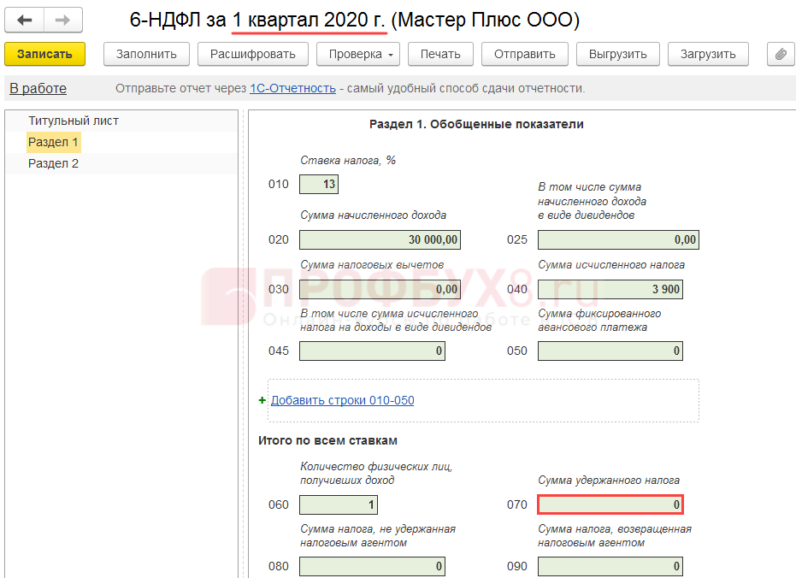Viewport: 796px width, 578px height.
Task: Open the В работе status link
Action: point(38,89)
